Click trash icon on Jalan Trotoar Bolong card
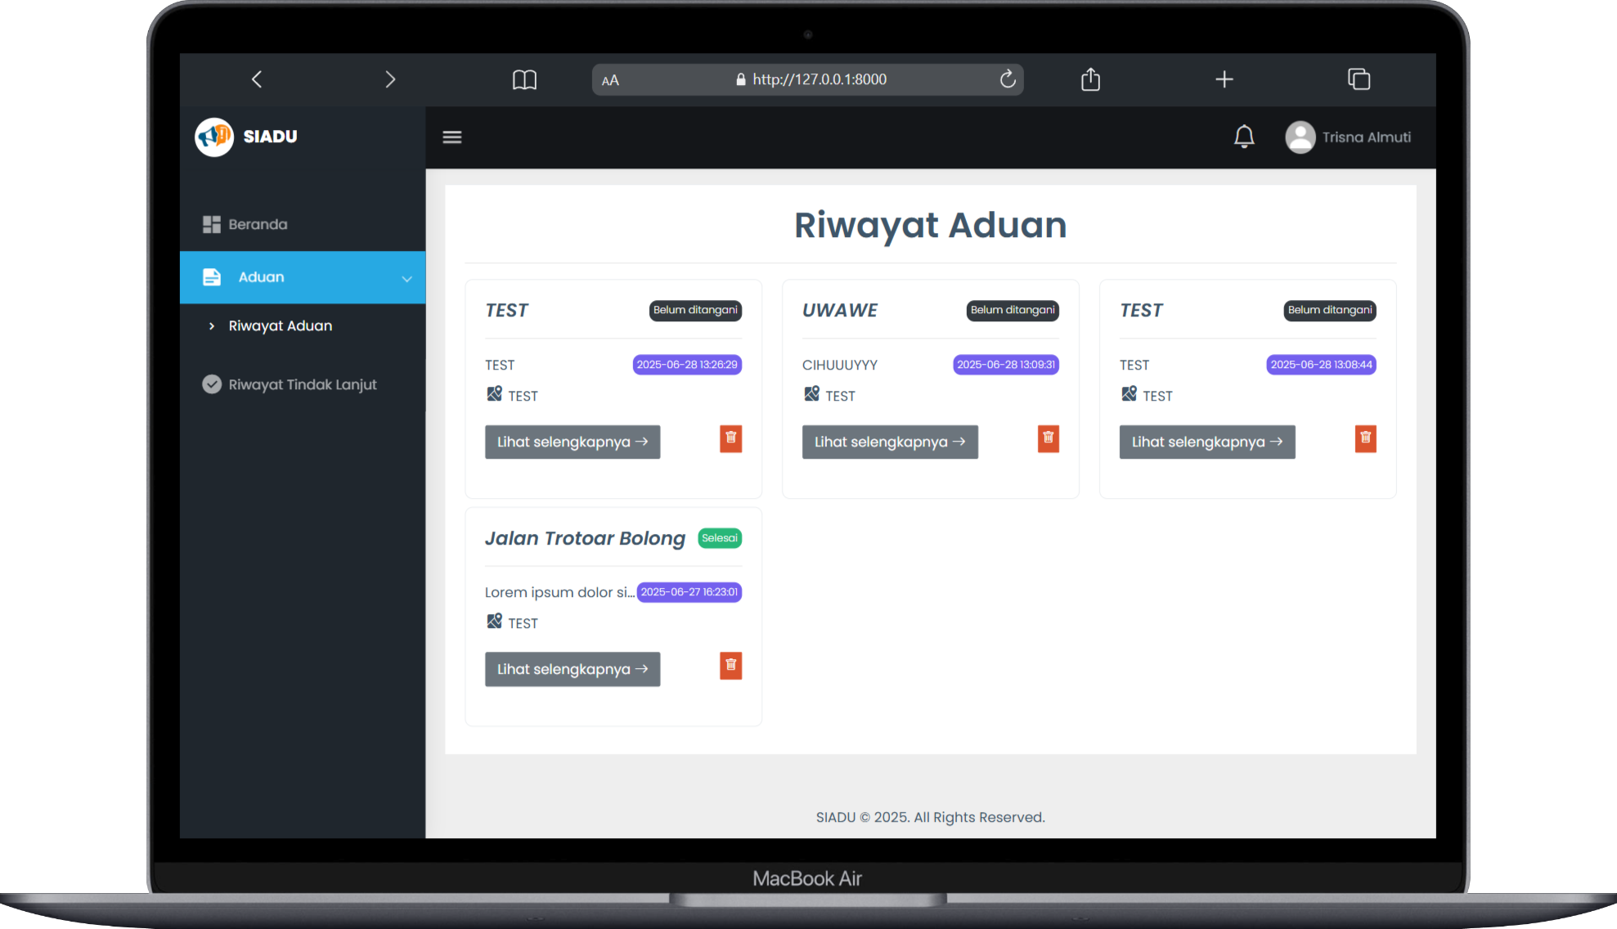This screenshot has width=1617, height=929. tap(730, 666)
